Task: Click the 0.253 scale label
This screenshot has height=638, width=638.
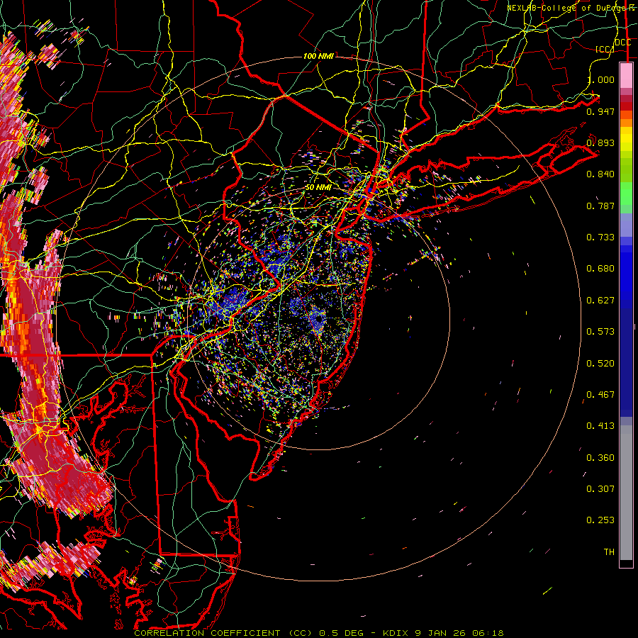Action: (600, 520)
